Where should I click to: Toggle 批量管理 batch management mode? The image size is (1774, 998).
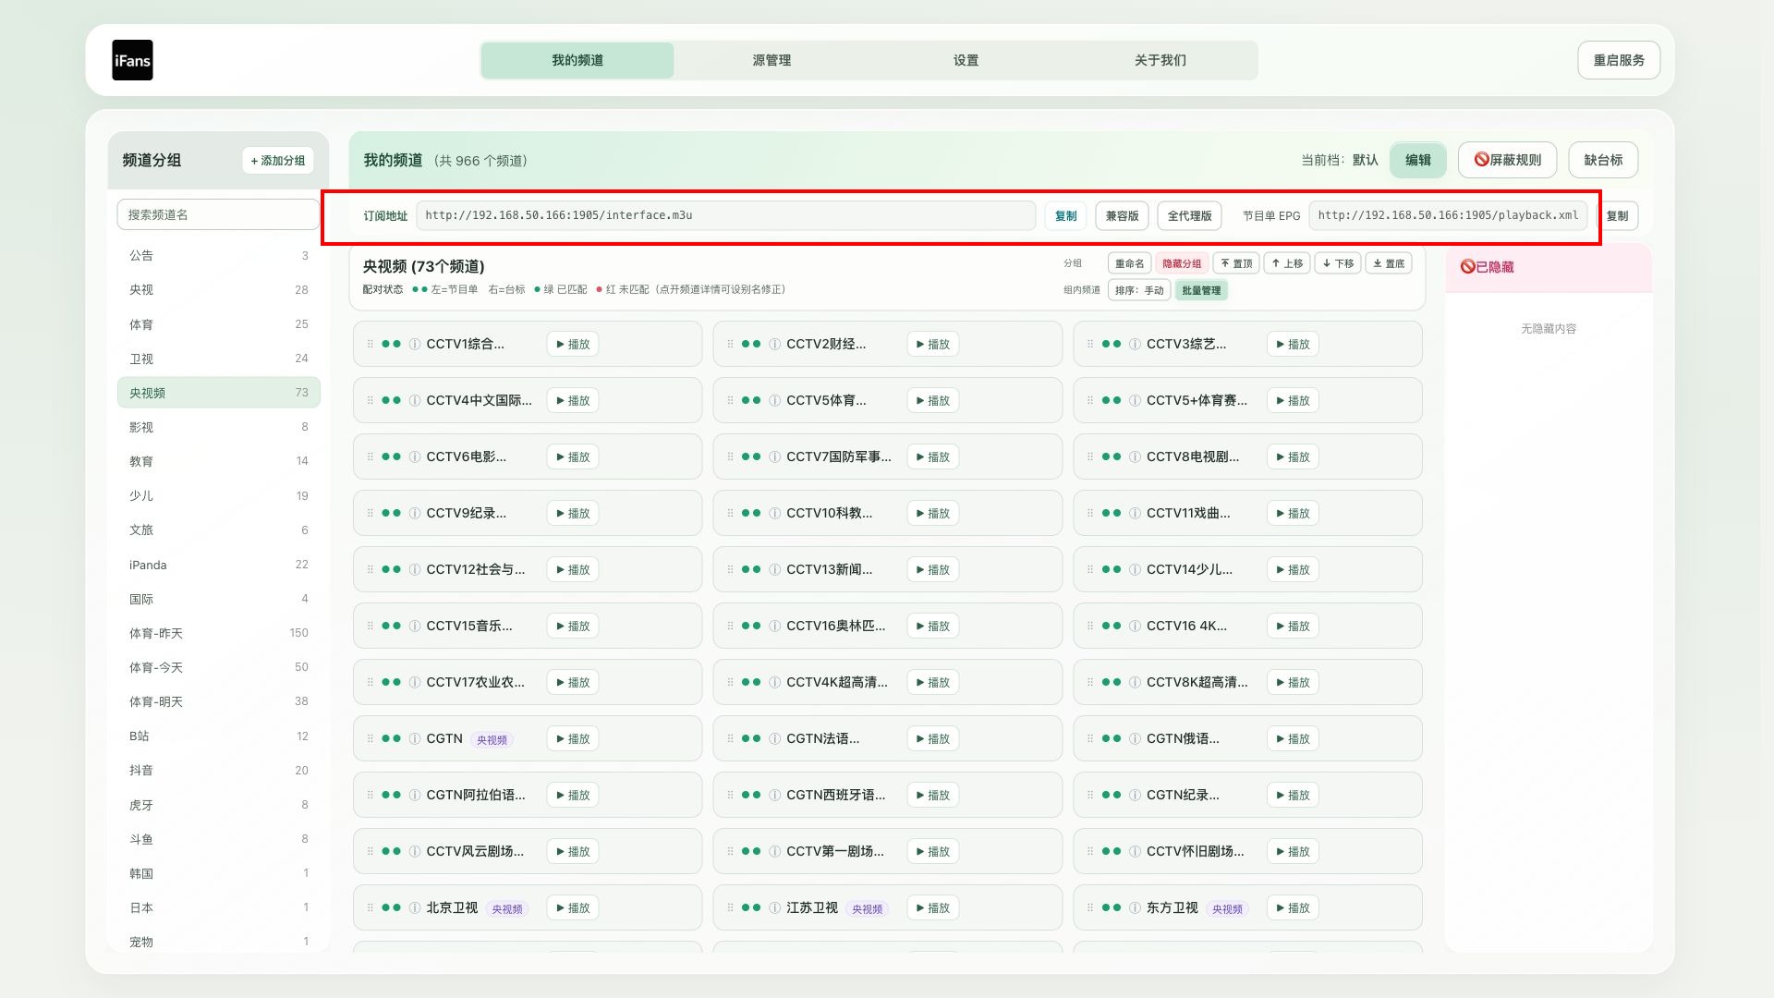(x=1201, y=290)
